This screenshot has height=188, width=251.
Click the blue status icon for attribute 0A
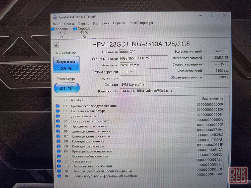pos(59,151)
